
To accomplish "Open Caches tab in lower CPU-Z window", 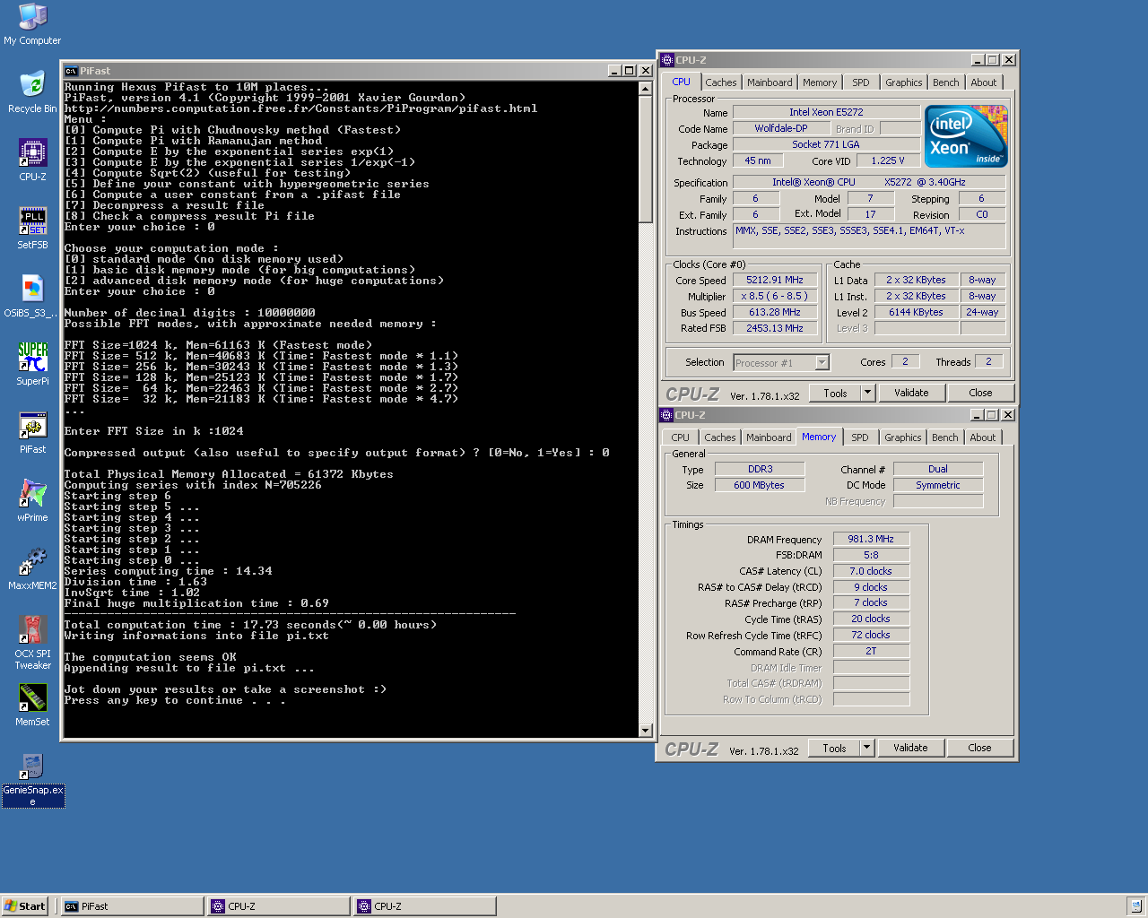I will click(x=719, y=437).
